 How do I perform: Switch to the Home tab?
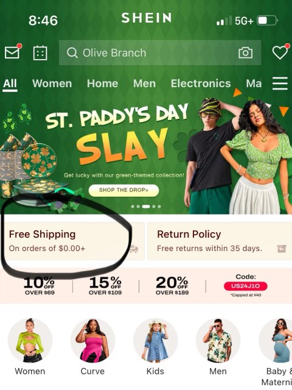(x=103, y=83)
